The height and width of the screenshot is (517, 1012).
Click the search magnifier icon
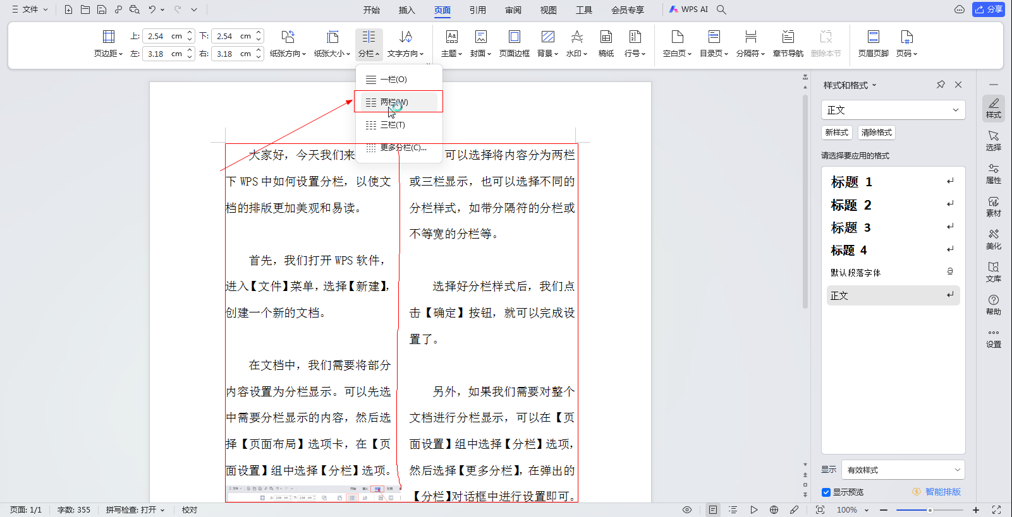721,9
